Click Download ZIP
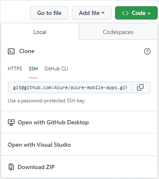The image size is (159, 179). pyautogui.click(x=79, y=167)
